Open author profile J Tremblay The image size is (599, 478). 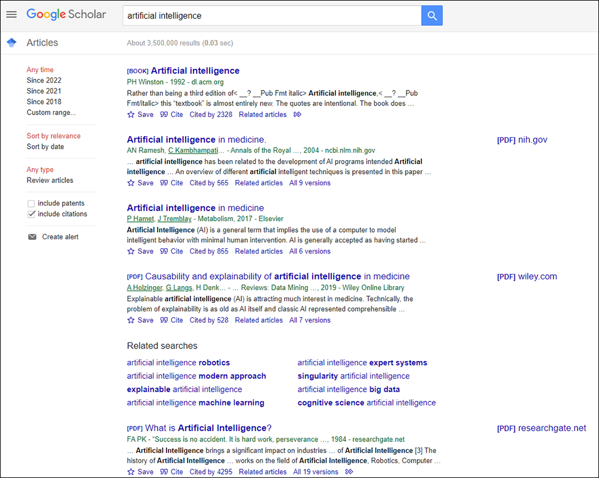pos(174,219)
